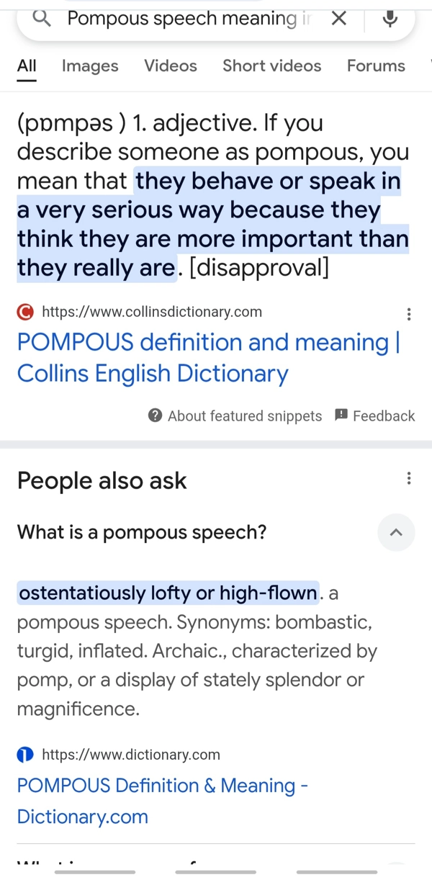432x880 pixels.
Task: Open the Forums tab
Action: pos(376,66)
